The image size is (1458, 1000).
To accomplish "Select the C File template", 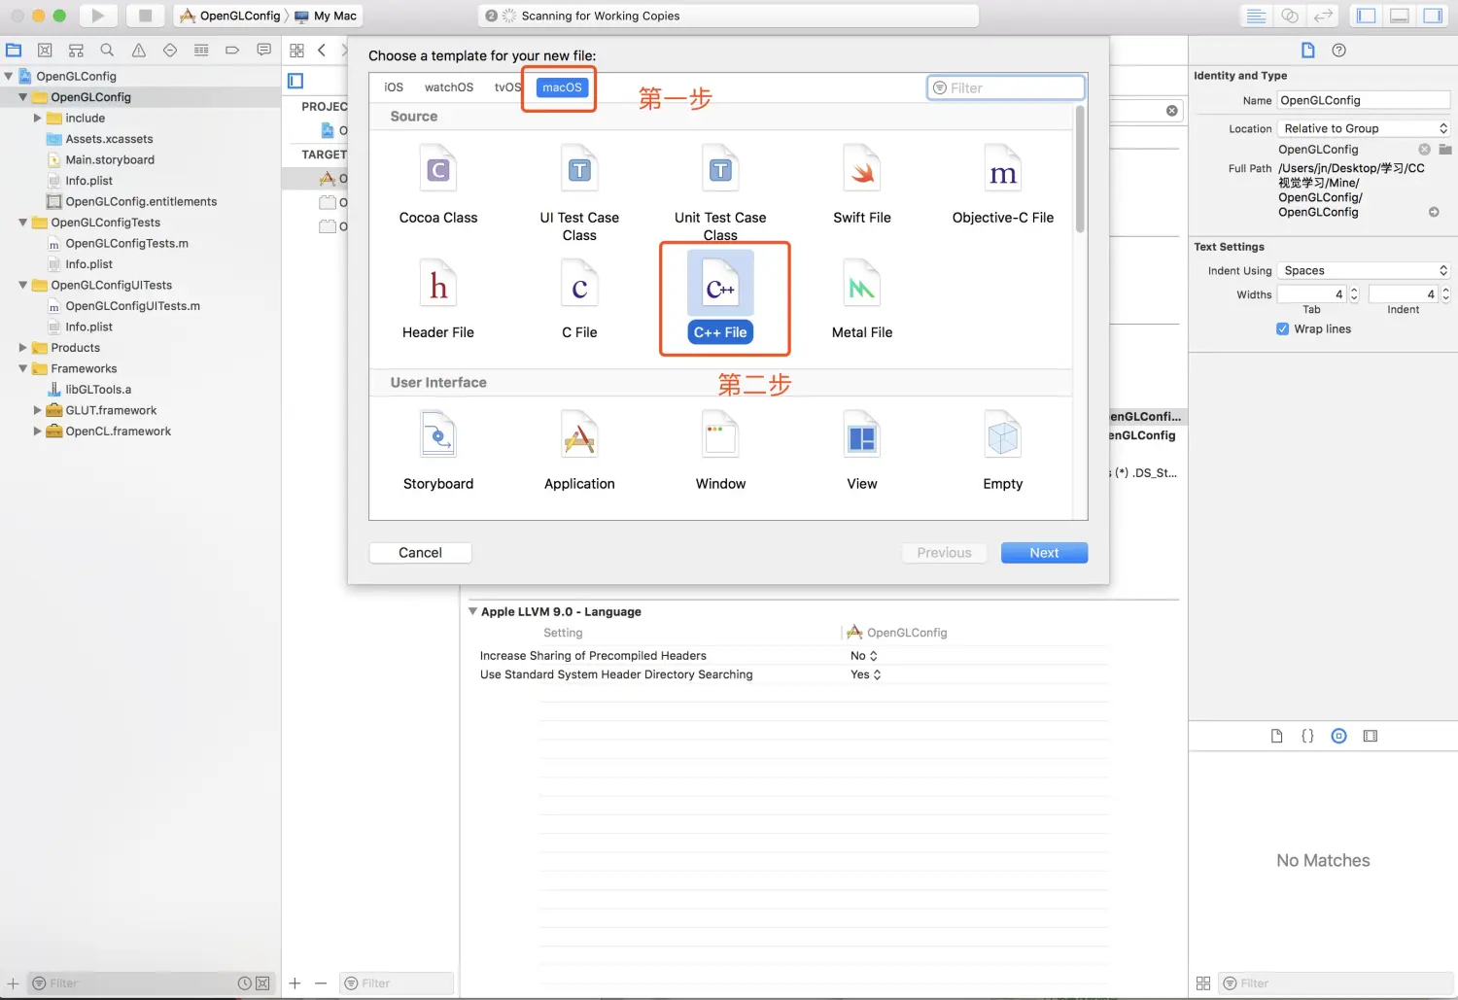I will click(579, 299).
